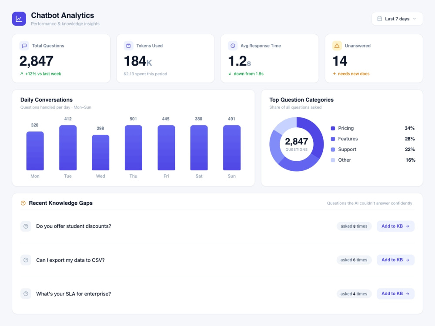Open 'What's your SLA for enterprise?' question
The image size is (435, 326).
point(74,294)
